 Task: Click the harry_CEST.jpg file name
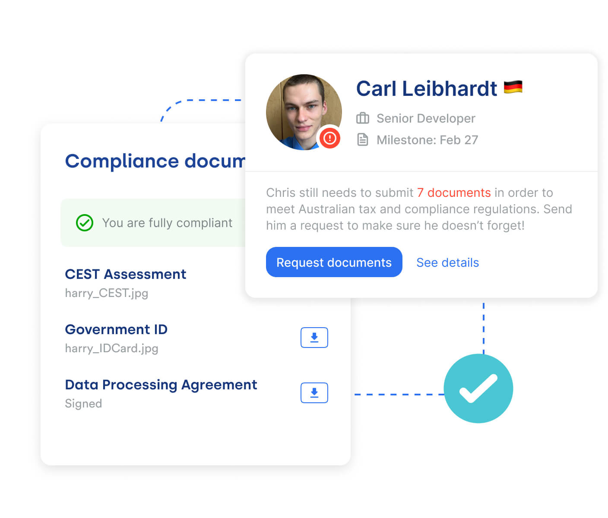click(107, 293)
